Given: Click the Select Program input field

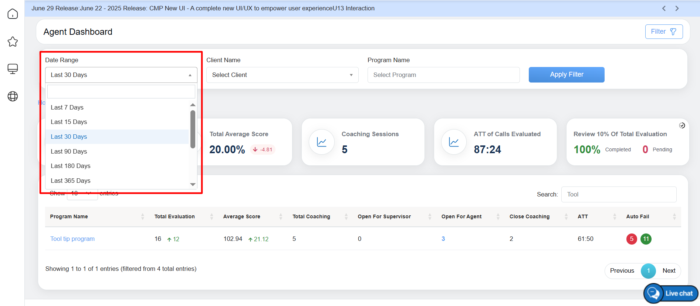Looking at the screenshot, I should coord(443,75).
